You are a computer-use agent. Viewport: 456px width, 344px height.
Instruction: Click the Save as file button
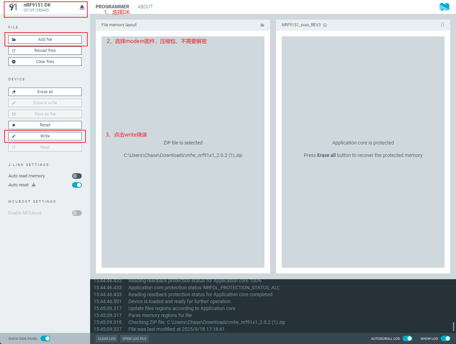point(45,114)
